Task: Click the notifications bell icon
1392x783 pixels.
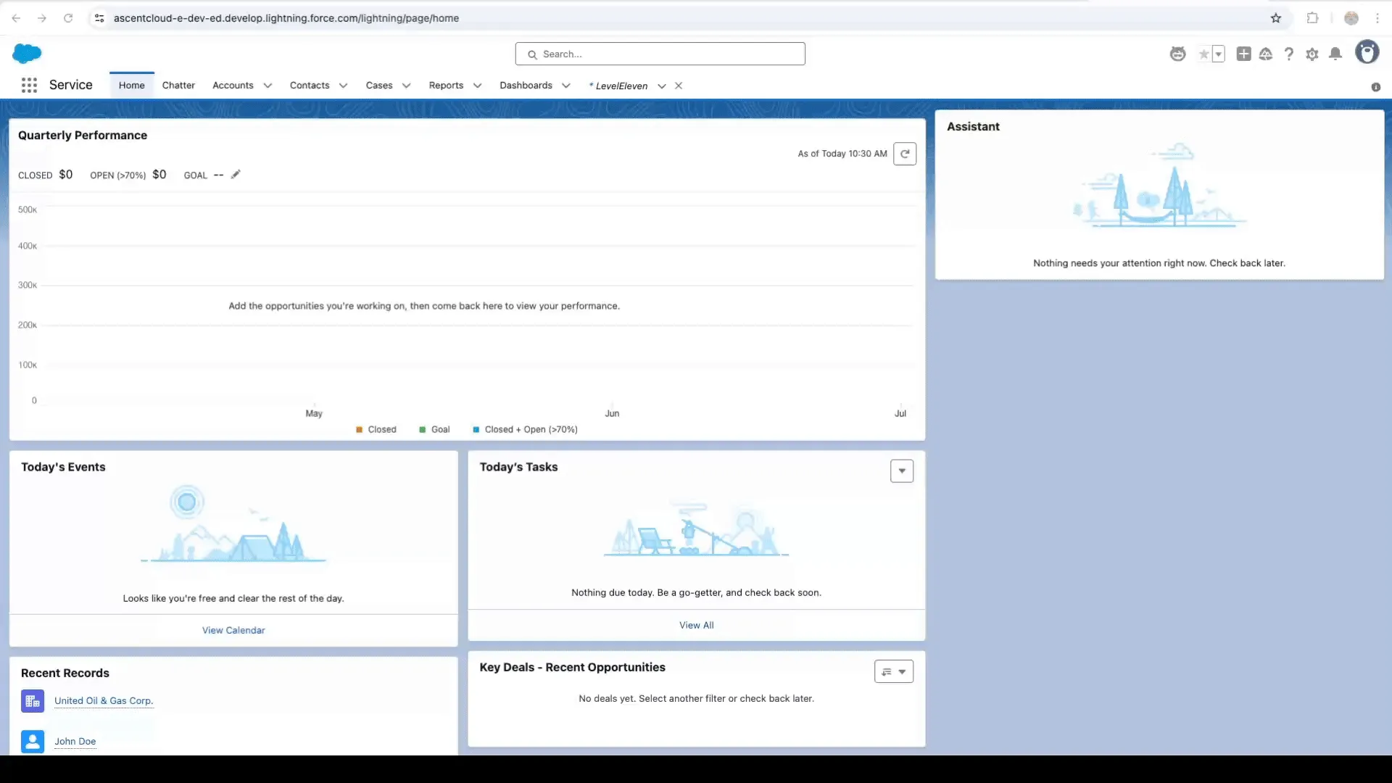Action: [1335, 54]
